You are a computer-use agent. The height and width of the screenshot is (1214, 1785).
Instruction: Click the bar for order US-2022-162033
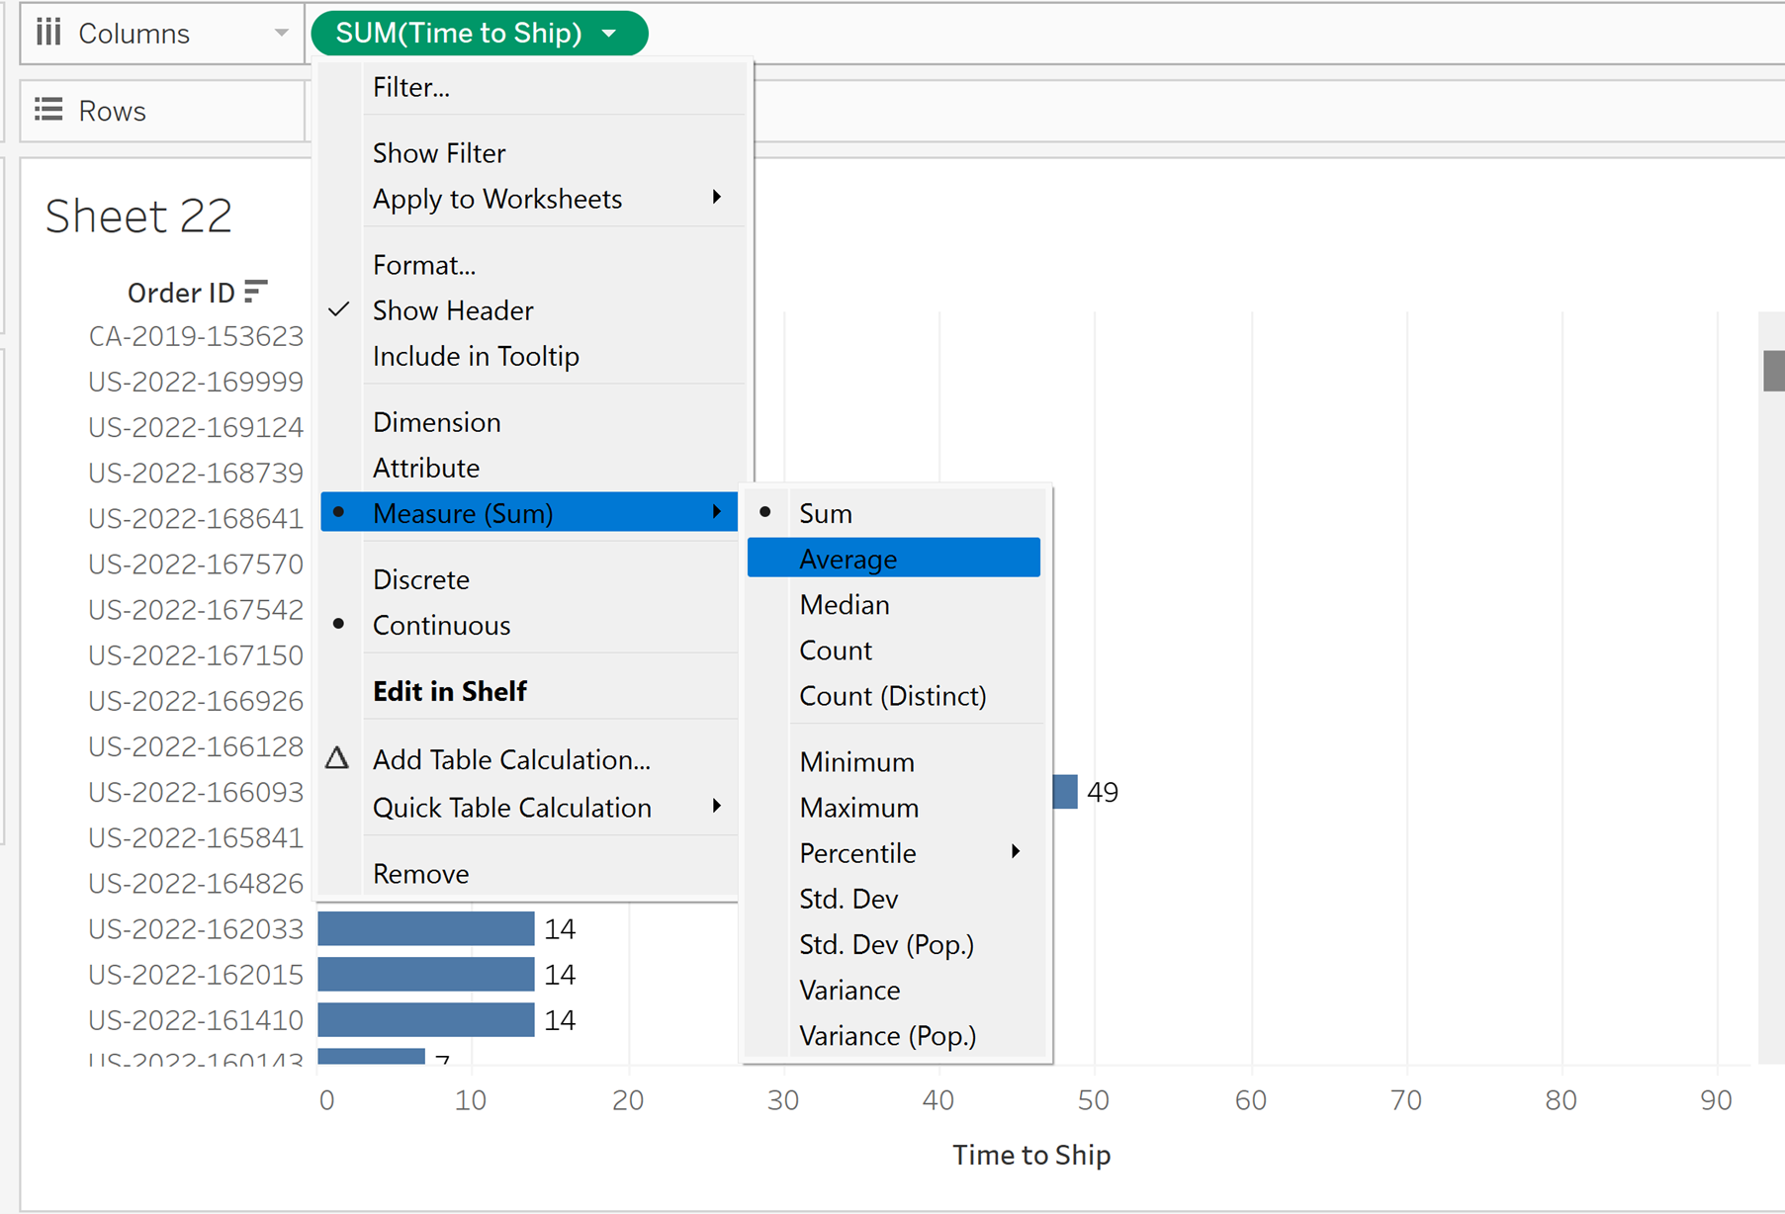[x=425, y=928]
